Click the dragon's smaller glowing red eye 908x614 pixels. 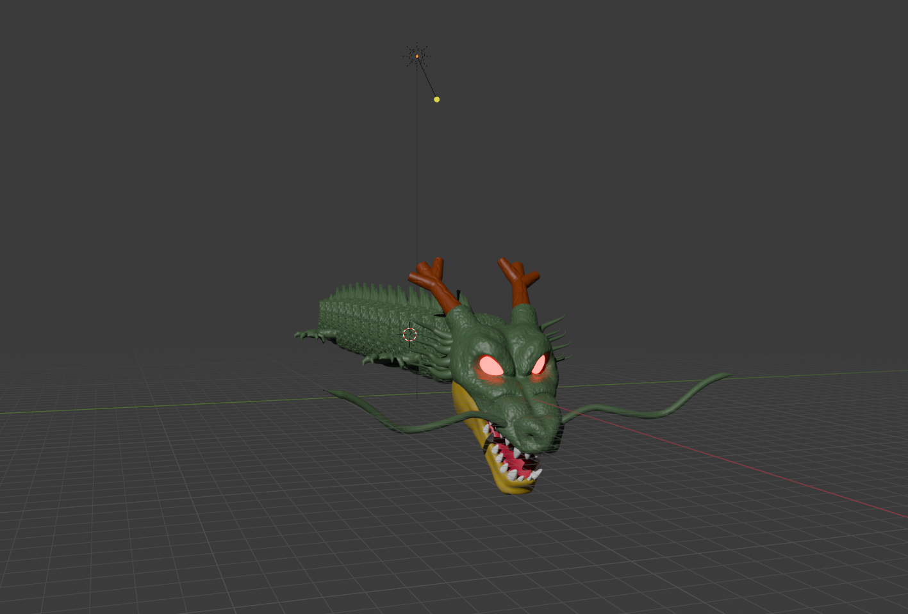[x=539, y=365]
